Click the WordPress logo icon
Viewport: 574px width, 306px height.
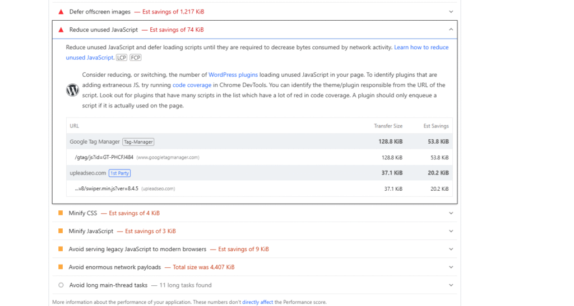(72, 90)
